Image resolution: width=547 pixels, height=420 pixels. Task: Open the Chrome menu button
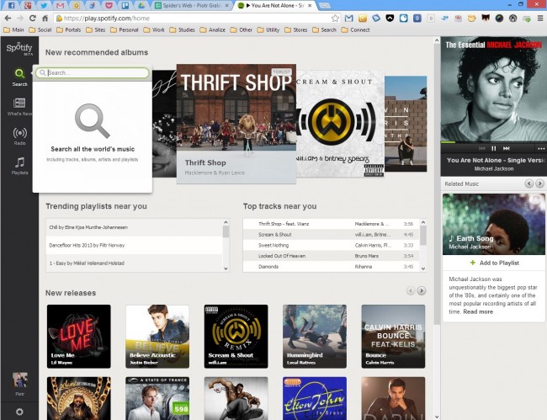[x=539, y=19]
